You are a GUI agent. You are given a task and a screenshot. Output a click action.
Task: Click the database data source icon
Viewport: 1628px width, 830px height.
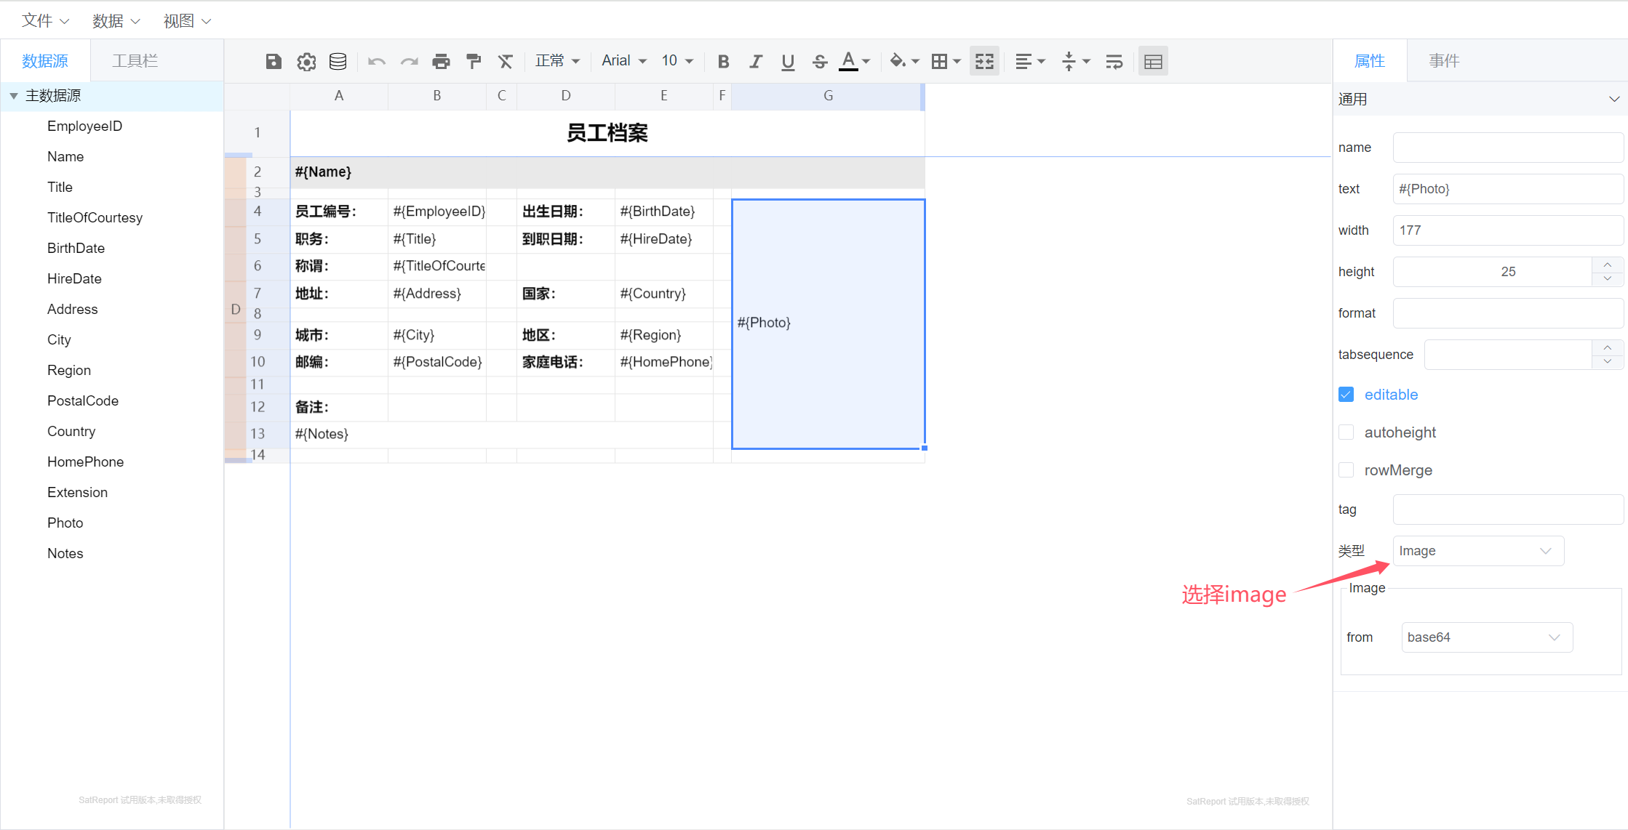(338, 62)
